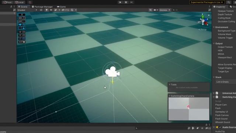Collapse the SwitchingCharsCamera preview overlay
Viewport: 236px width, 133px height.
[170, 96]
